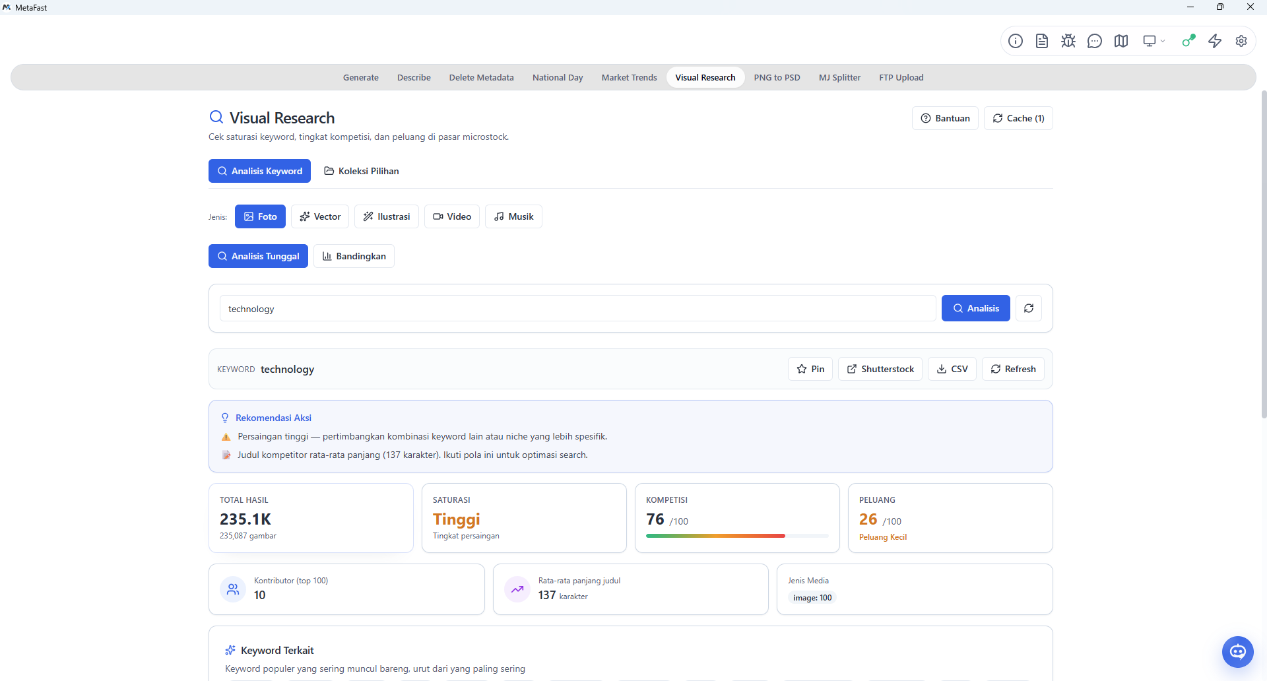The height and width of the screenshot is (681, 1267).
Task: Click the folded map icon
Action: pyautogui.click(x=1121, y=41)
